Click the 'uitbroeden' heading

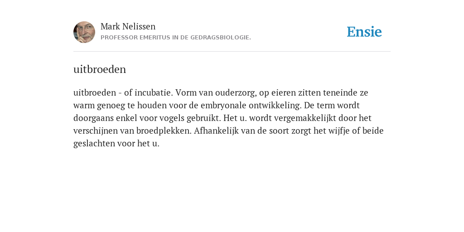[x=100, y=69]
